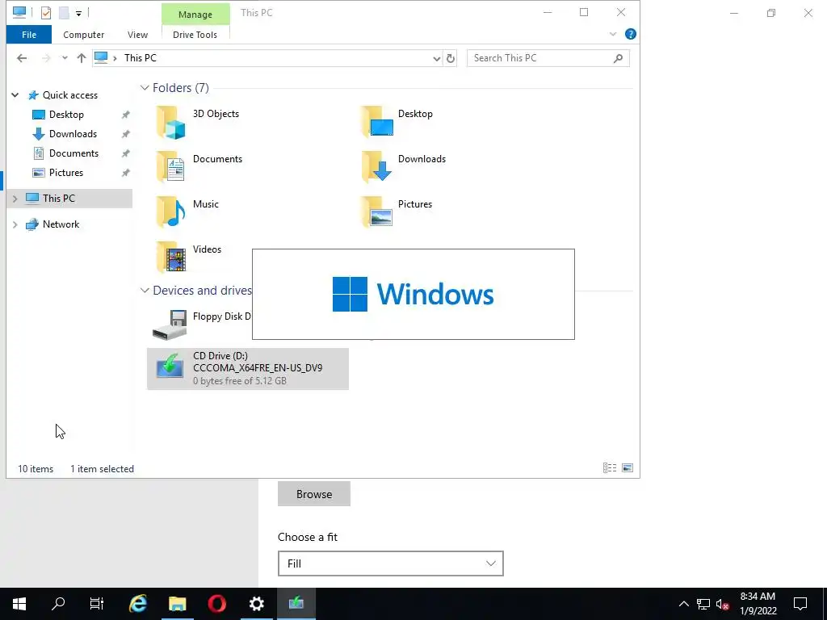Launch Opera browser from taskbar
This screenshot has height=620, width=827.
coord(216,604)
